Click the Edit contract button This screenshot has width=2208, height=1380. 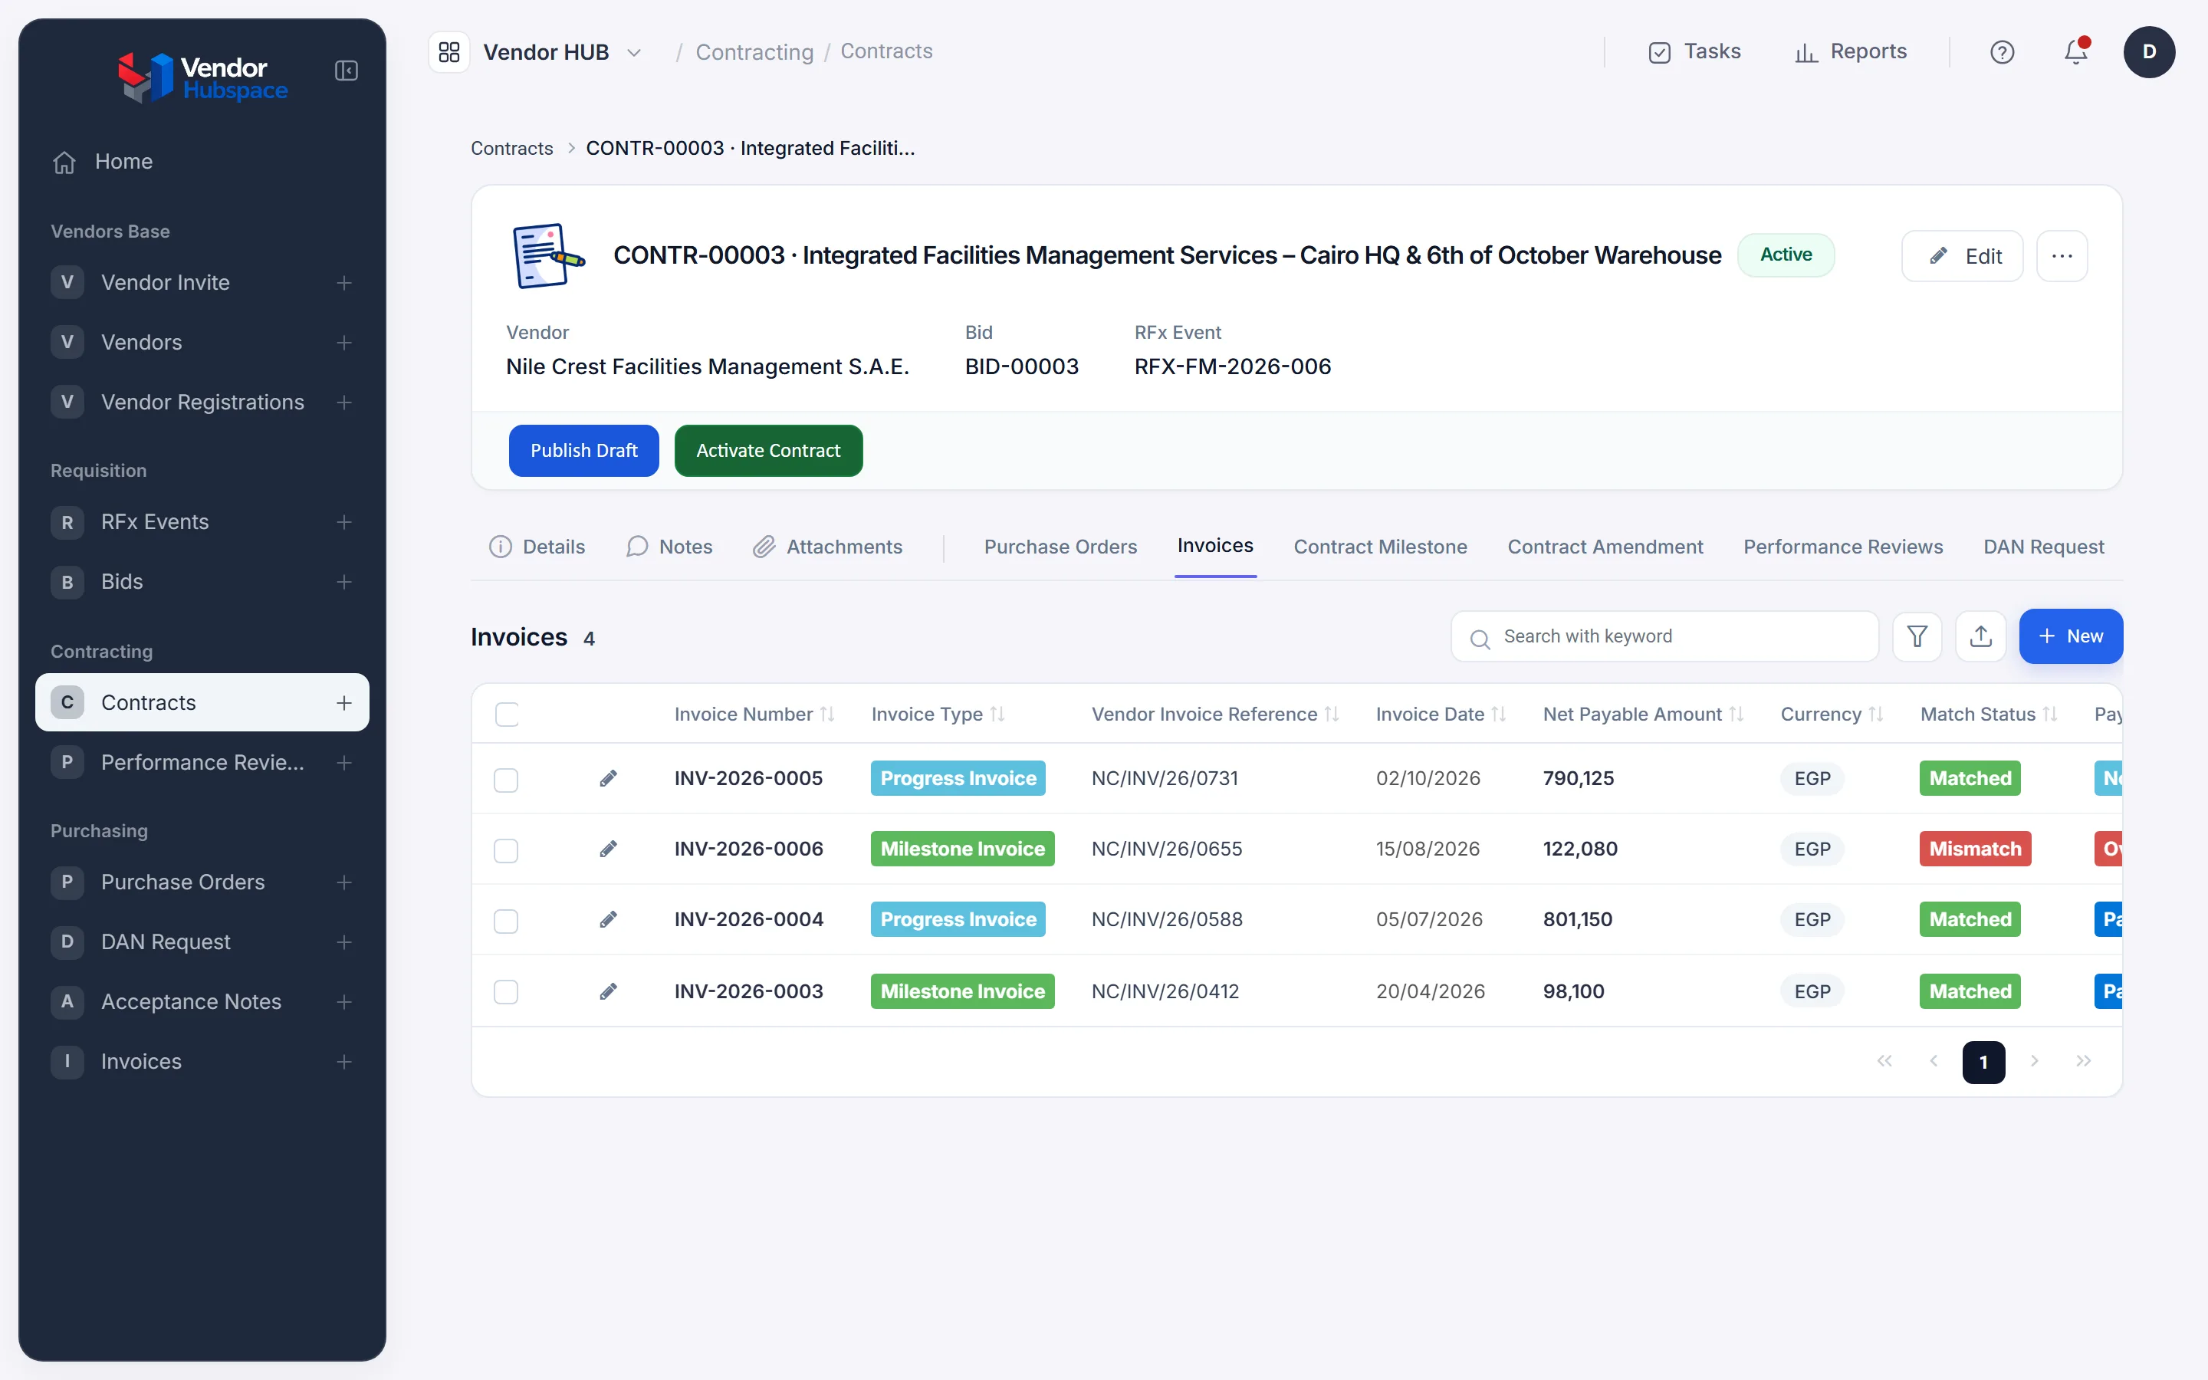1962,257
